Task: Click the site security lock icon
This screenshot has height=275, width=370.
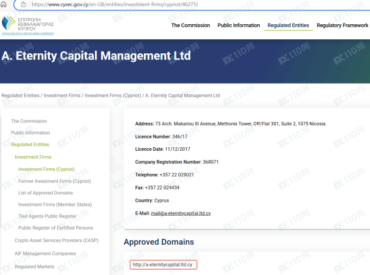Action: (x=23, y=4)
